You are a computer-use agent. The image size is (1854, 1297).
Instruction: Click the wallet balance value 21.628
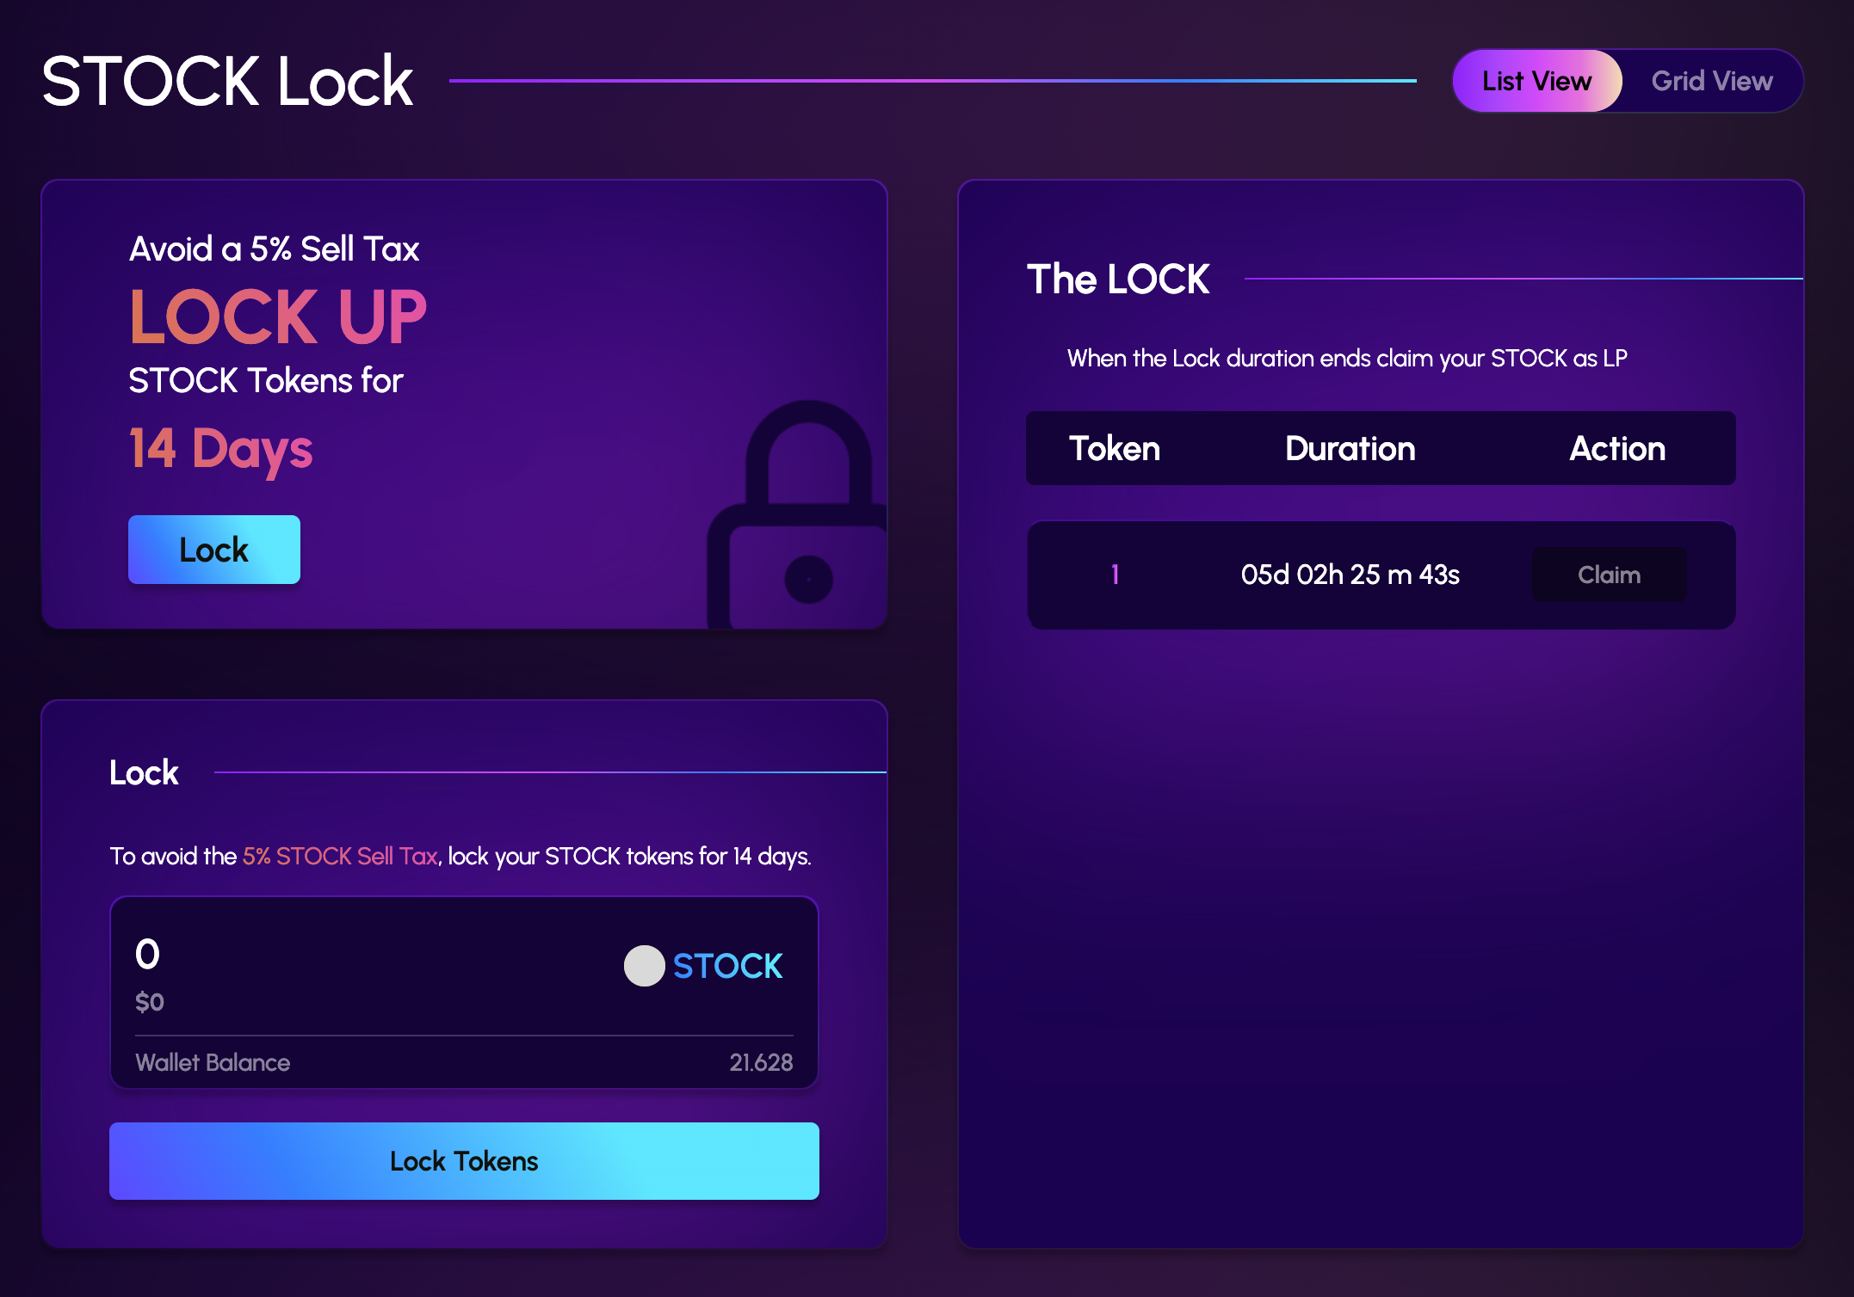tap(761, 1062)
